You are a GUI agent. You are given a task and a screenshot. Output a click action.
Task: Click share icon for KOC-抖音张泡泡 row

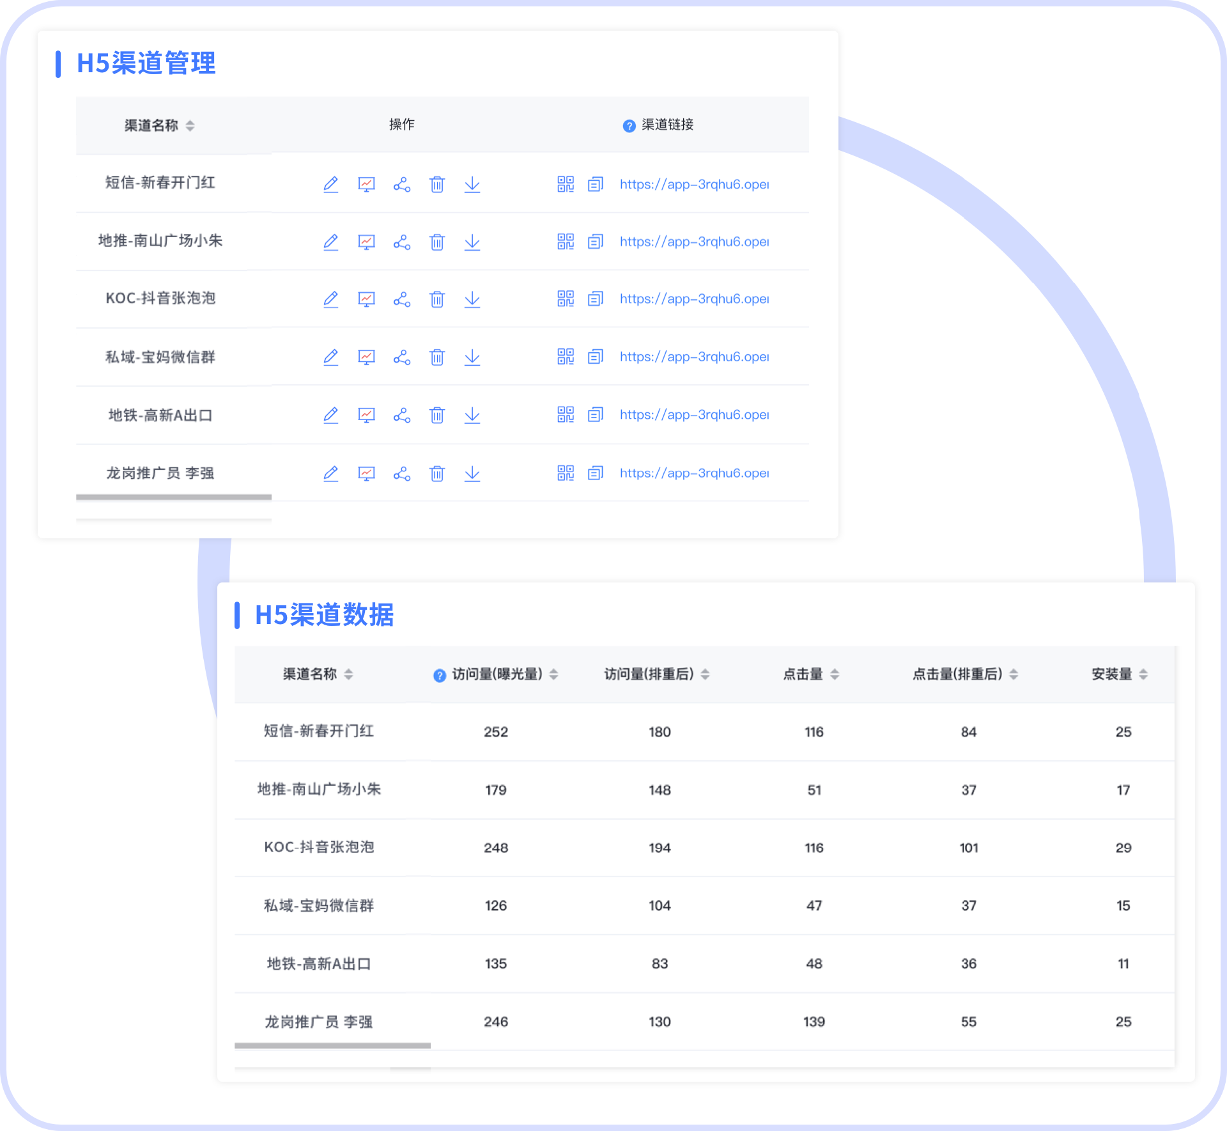402,299
